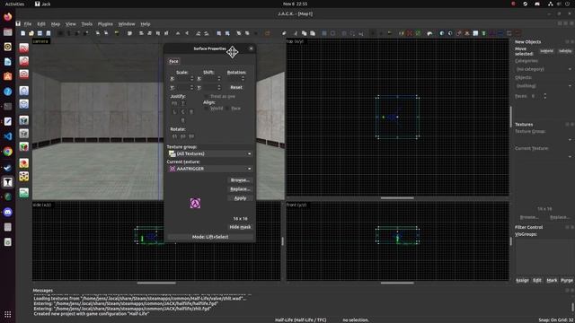Click the copy icon in top toolbar
The height and width of the screenshot is (323, 575).
pos(304,33)
